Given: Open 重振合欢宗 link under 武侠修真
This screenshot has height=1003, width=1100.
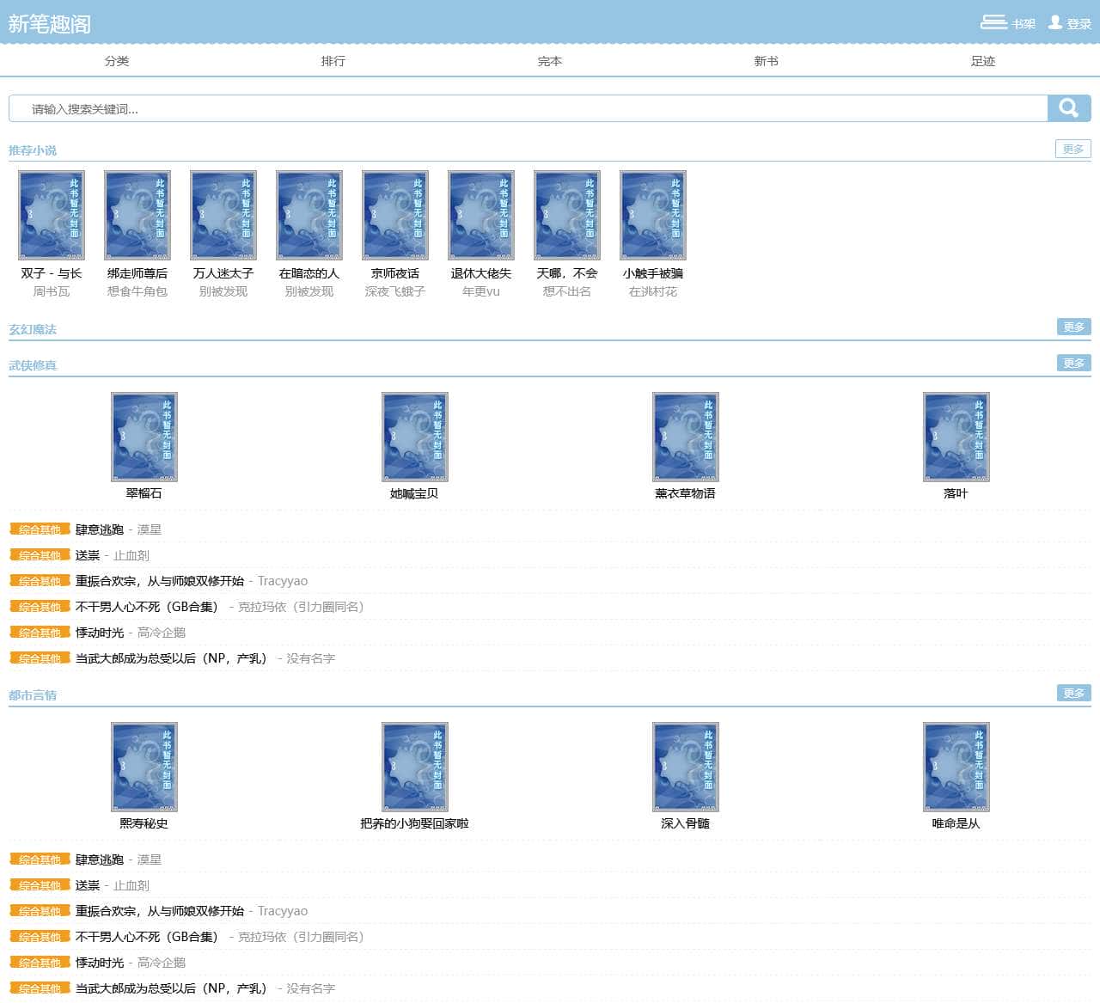Looking at the screenshot, I should 160,581.
